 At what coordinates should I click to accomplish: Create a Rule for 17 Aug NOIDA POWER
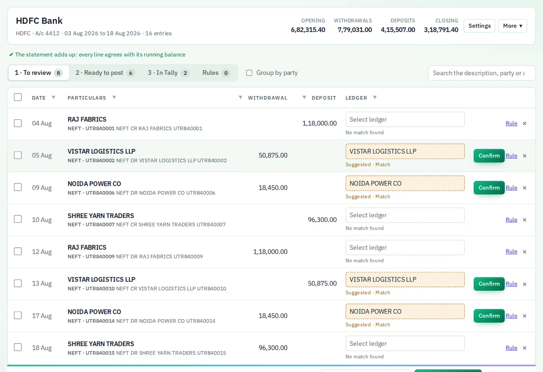pos(512,316)
